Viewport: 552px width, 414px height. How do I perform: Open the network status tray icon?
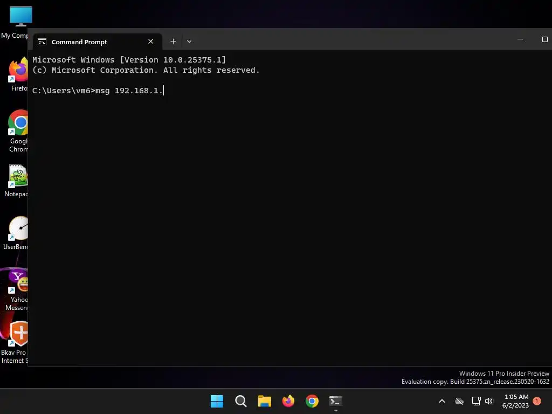coord(476,401)
